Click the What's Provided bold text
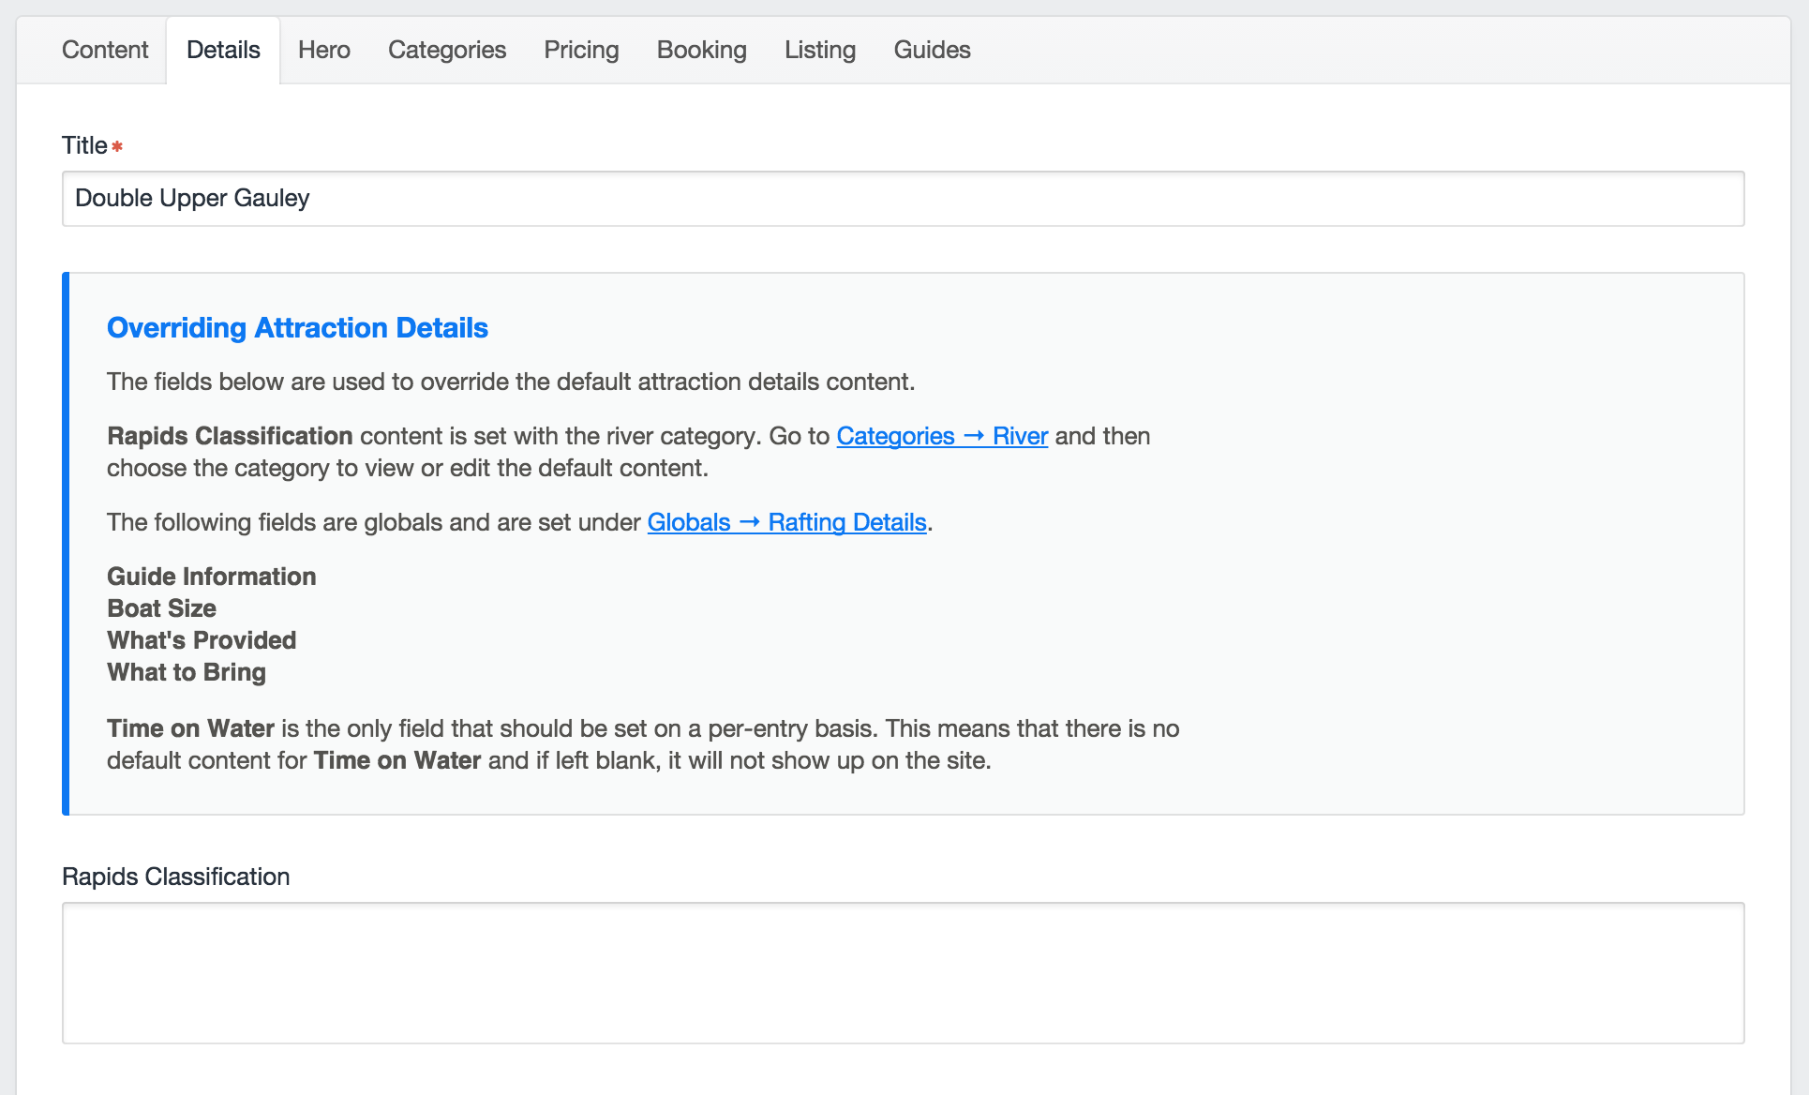 (202, 640)
